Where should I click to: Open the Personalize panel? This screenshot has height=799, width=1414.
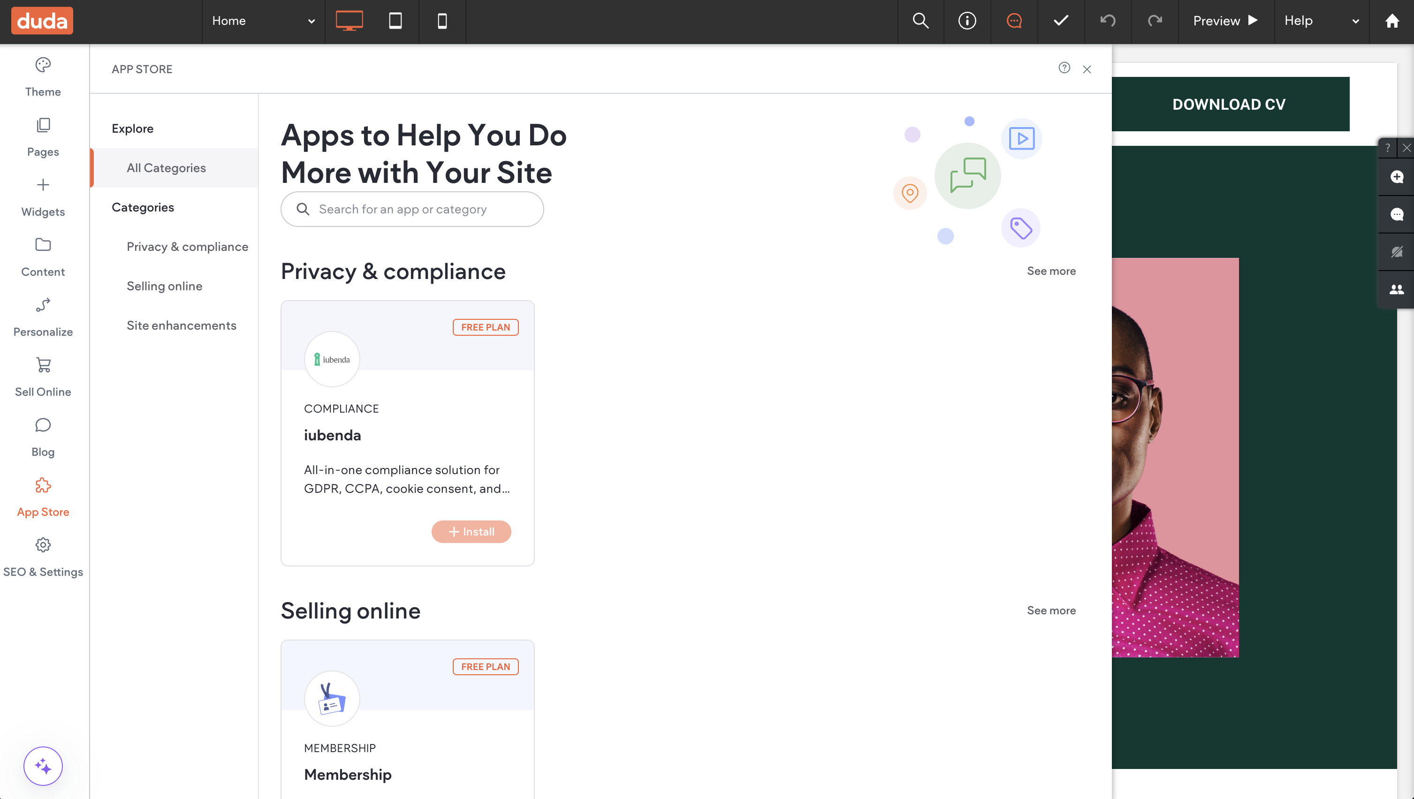click(x=43, y=317)
